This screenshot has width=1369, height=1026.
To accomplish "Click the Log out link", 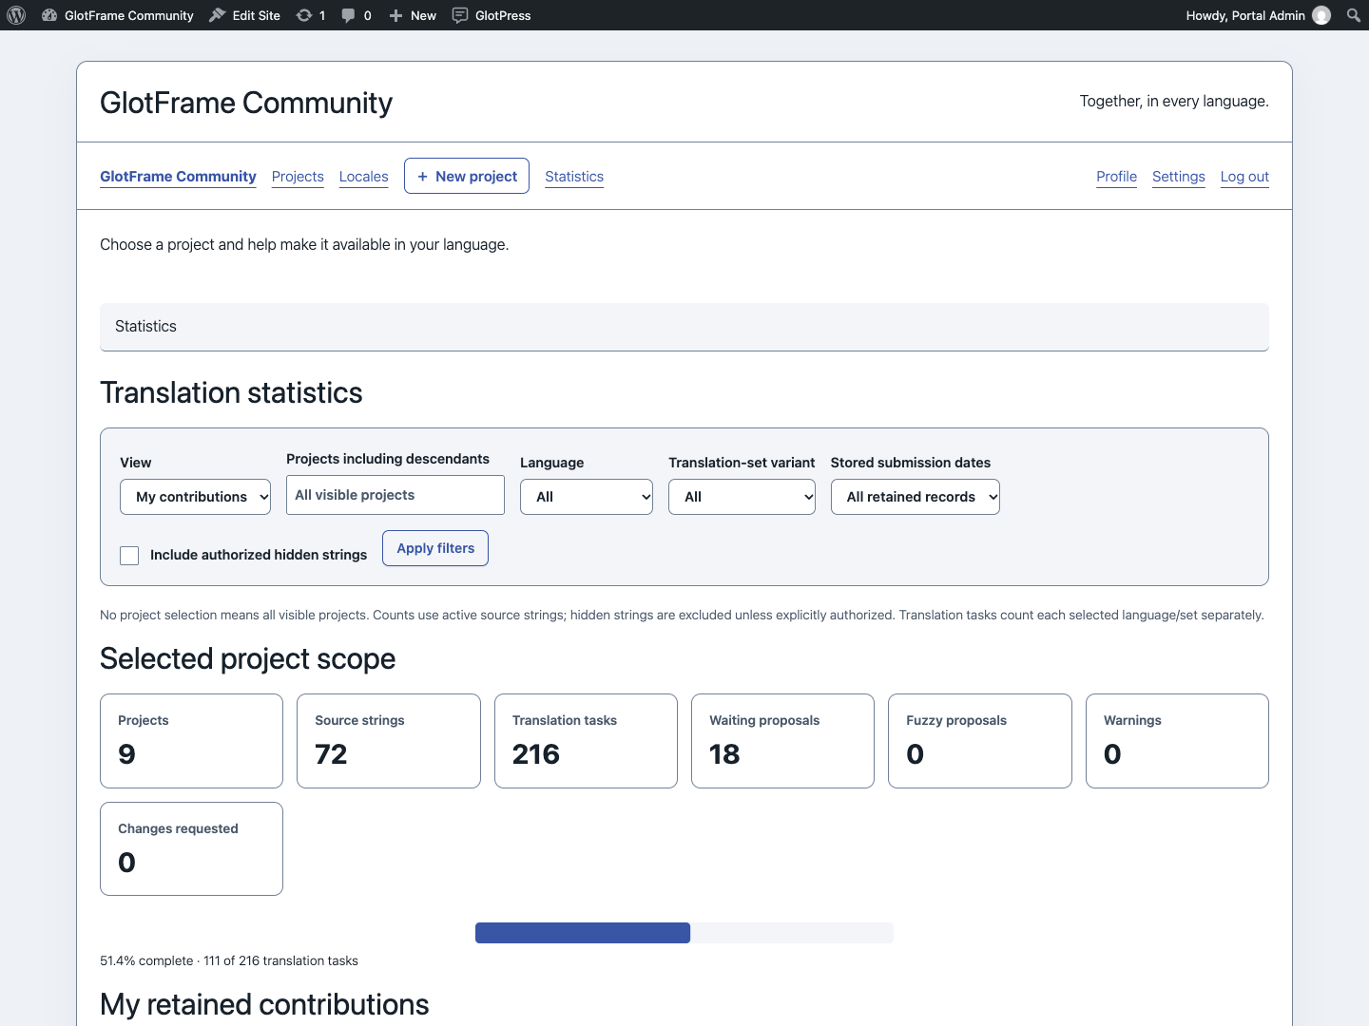I will (x=1244, y=177).
